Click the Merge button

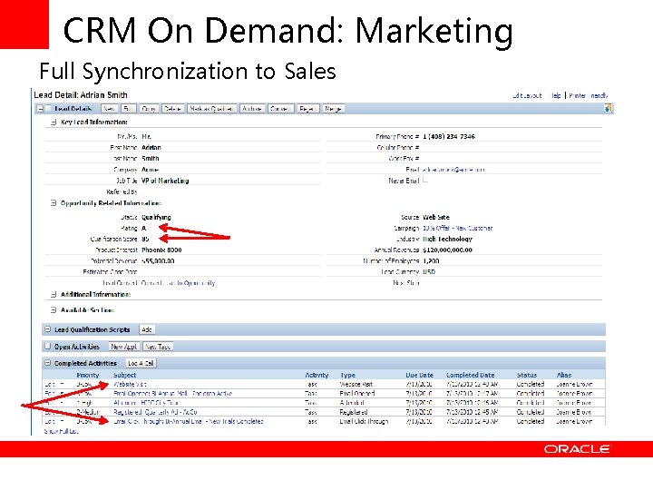[x=333, y=109]
